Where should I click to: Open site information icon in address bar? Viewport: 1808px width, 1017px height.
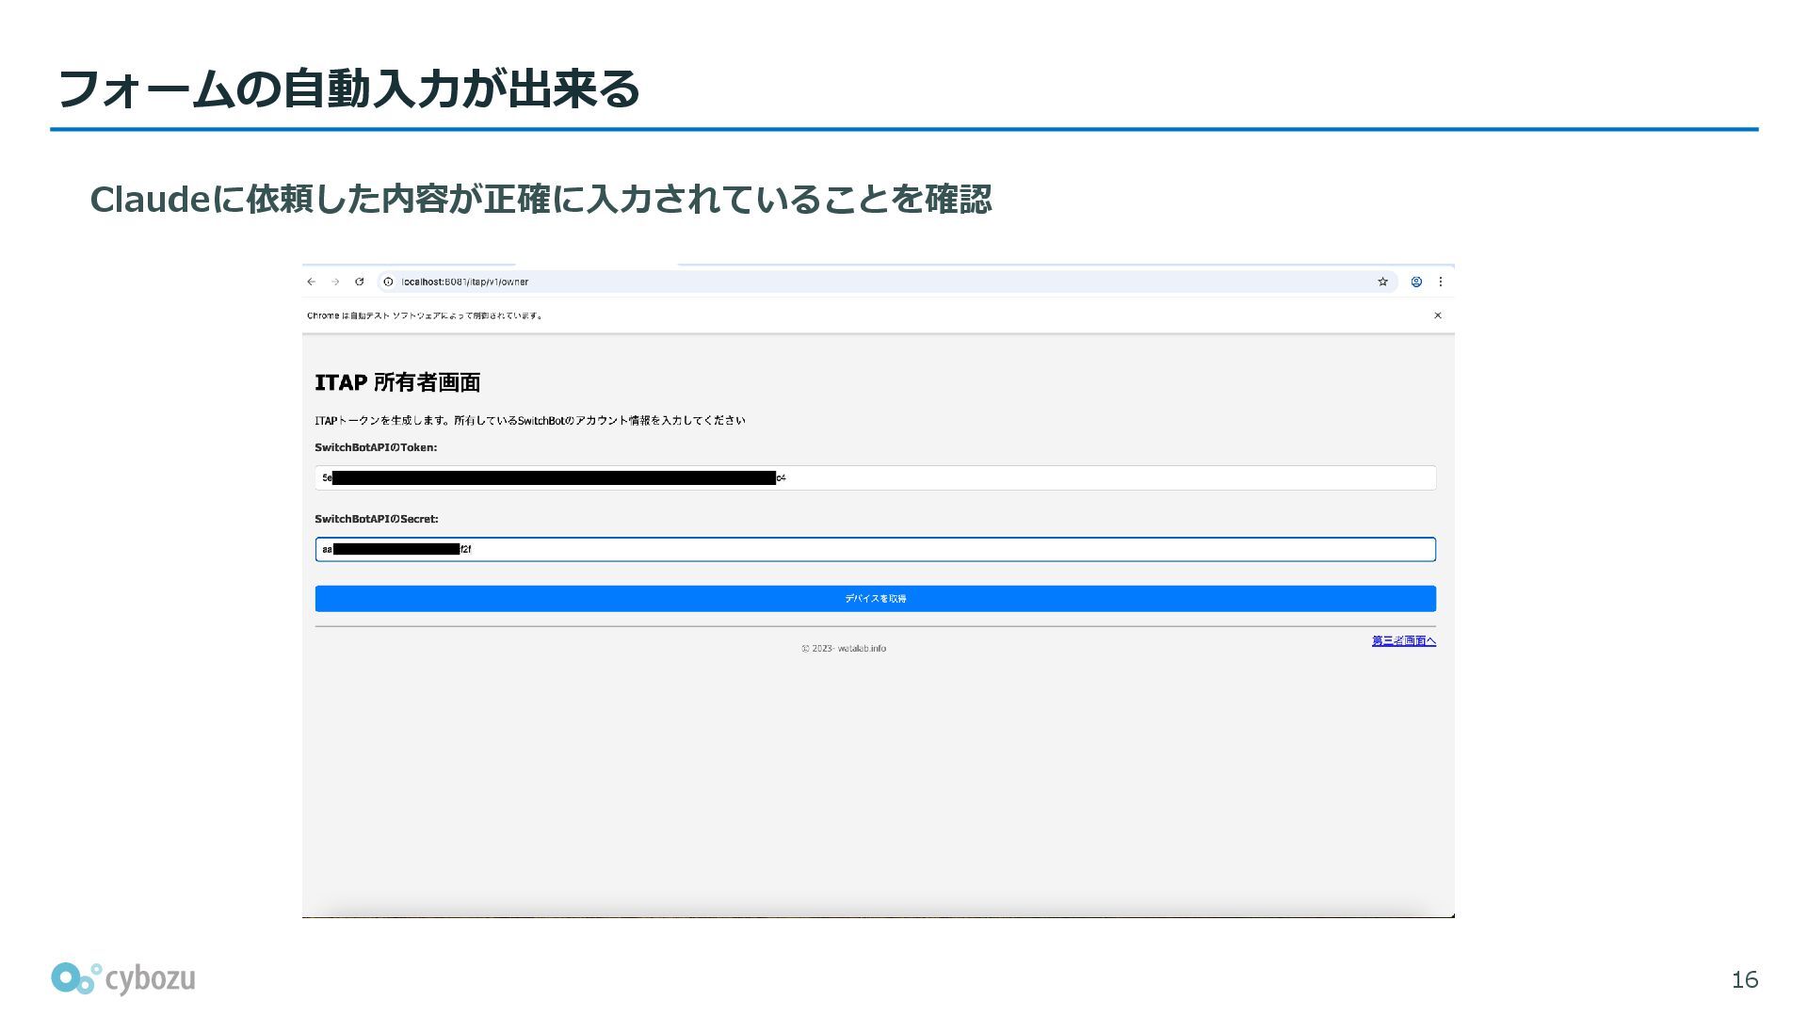(x=388, y=282)
